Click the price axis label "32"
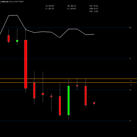 [x=130, y=90]
